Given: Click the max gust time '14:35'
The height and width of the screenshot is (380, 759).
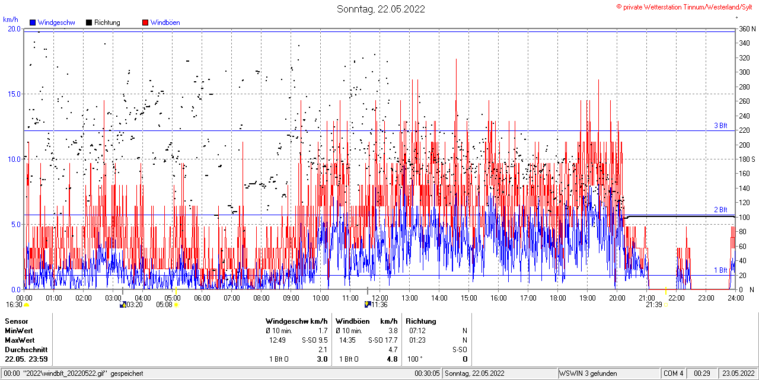Looking at the screenshot, I should pos(347,340).
